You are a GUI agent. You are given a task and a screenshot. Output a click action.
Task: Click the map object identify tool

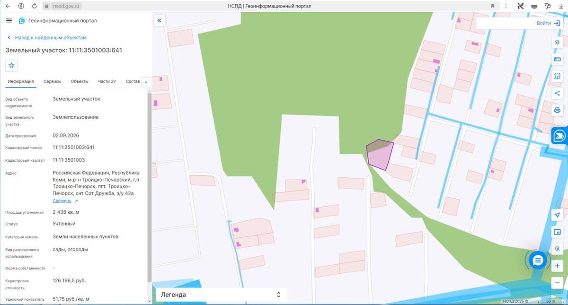(x=557, y=249)
